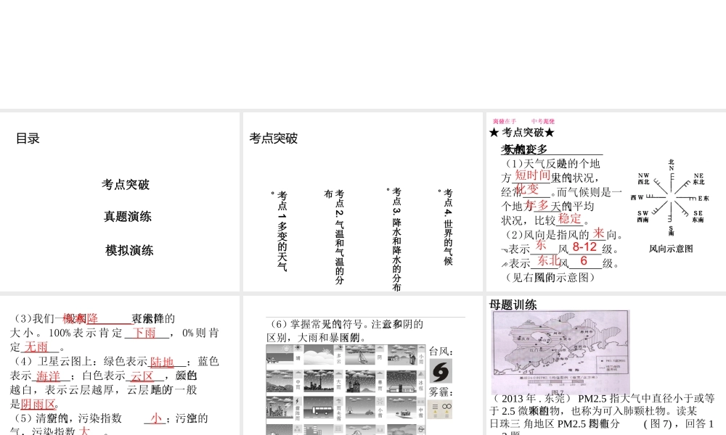Click the wind direction compass diagram

671,198
